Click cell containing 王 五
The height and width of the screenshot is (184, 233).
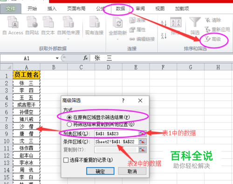click(x=27, y=98)
